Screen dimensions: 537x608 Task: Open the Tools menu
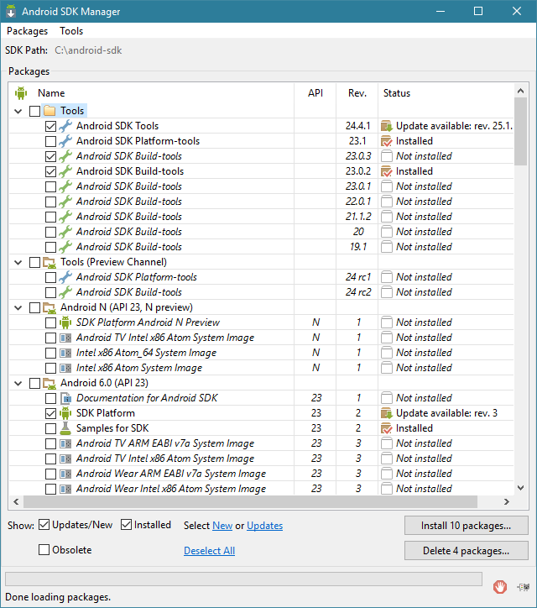point(71,31)
